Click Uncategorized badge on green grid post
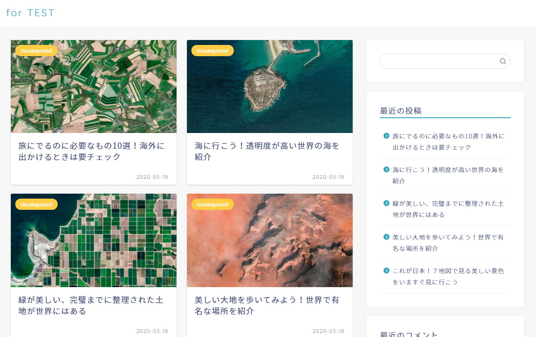 tap(36, 204)
